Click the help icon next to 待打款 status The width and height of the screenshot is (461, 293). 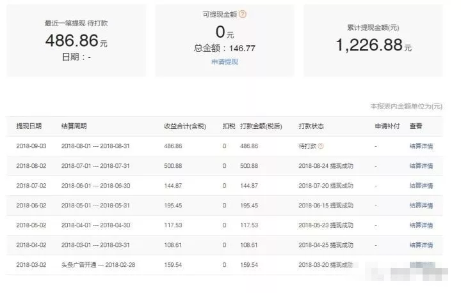pos(321,146)
